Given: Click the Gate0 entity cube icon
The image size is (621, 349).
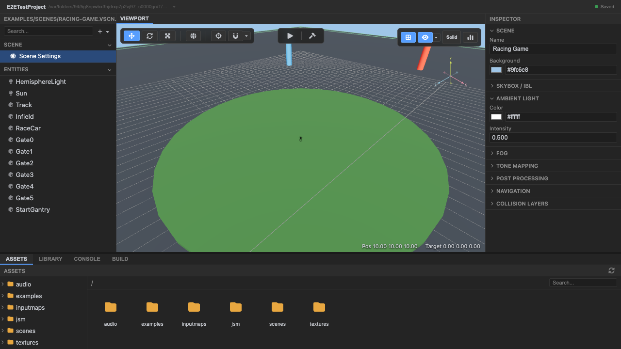Looking at the screenshot, I should (11, 140).
